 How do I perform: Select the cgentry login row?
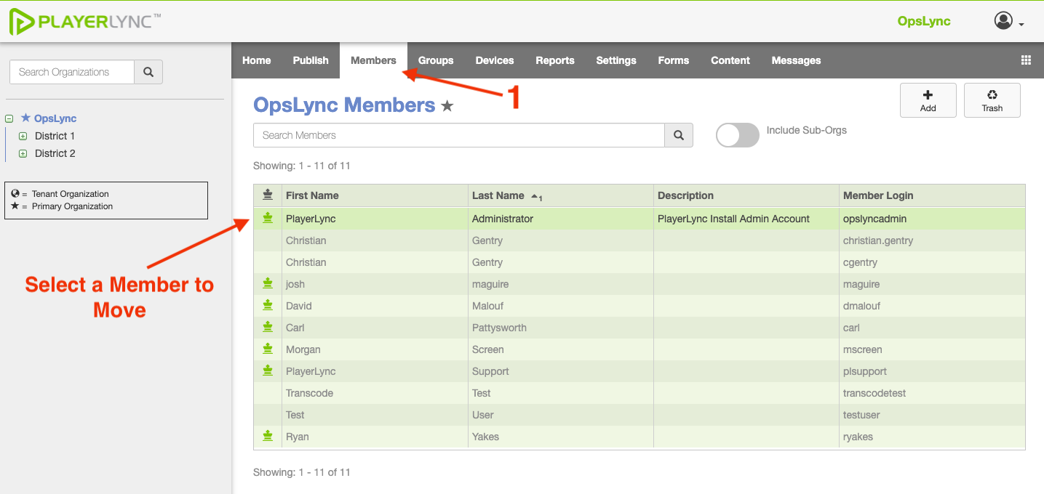pos(932,262)
